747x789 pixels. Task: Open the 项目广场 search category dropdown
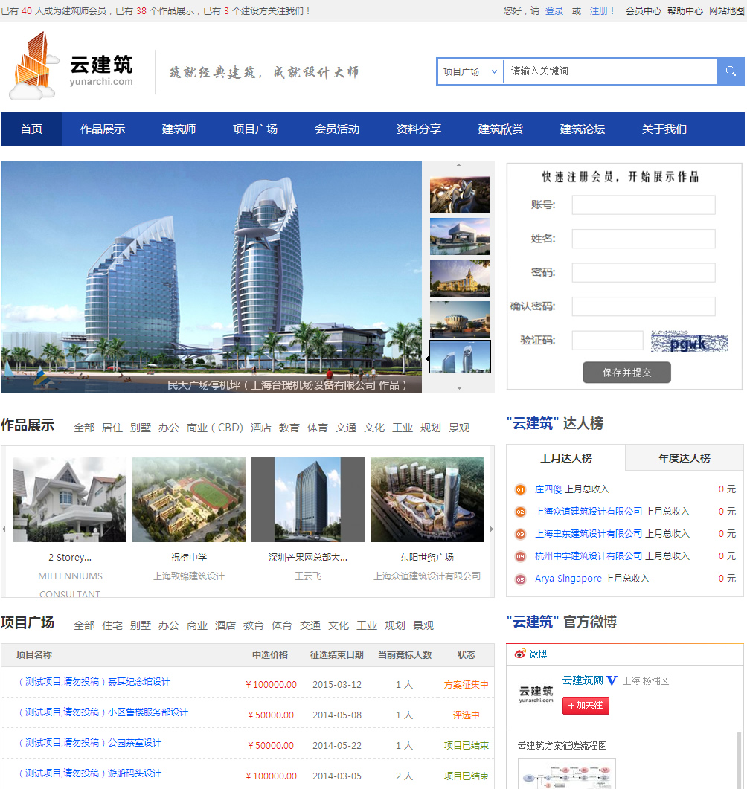[470, 71]
